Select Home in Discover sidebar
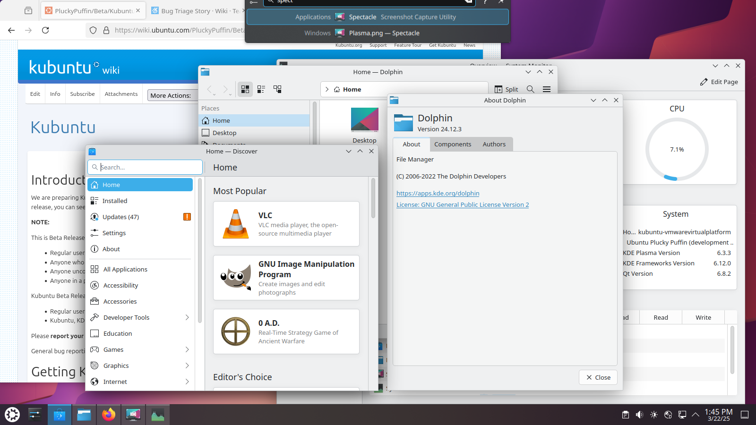The image size is (756, 425). 140,185
